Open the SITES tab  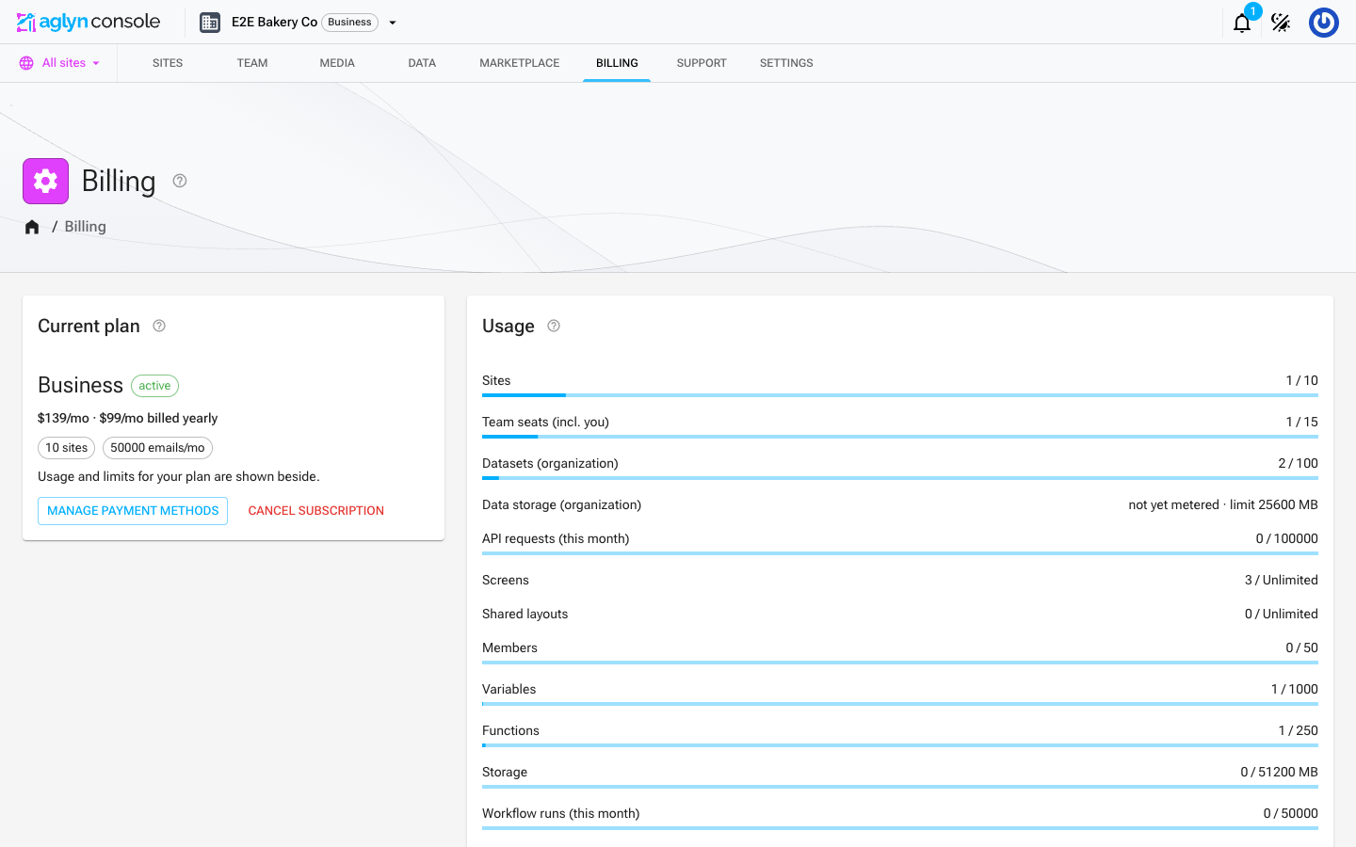coord(168,63)
